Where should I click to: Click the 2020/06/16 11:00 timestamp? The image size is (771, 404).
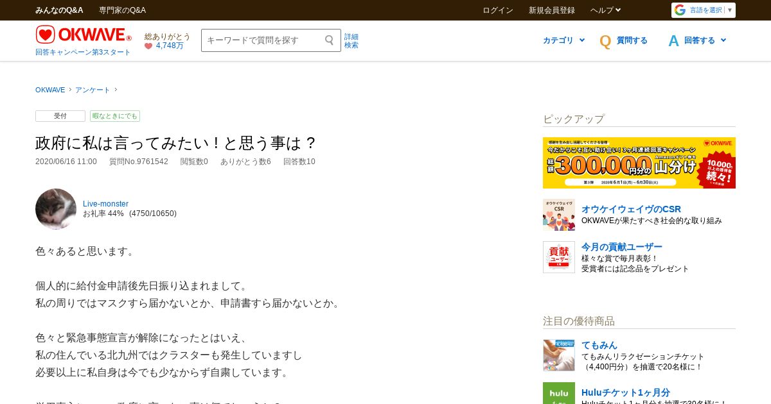[x=66, y=162]
